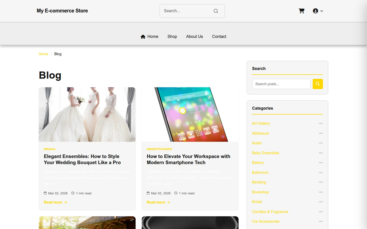Open the bridal gowns post thumbnail
This screenshot has height=229, width=367.
(87, 114)
